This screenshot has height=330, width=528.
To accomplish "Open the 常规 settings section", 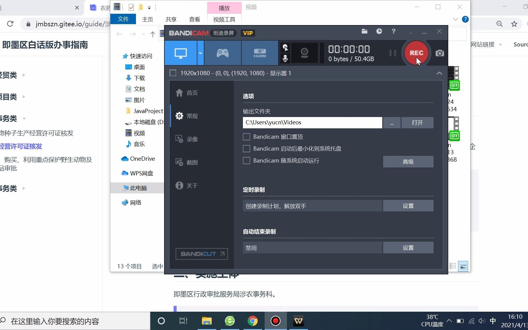I will (x=186, y=116).
